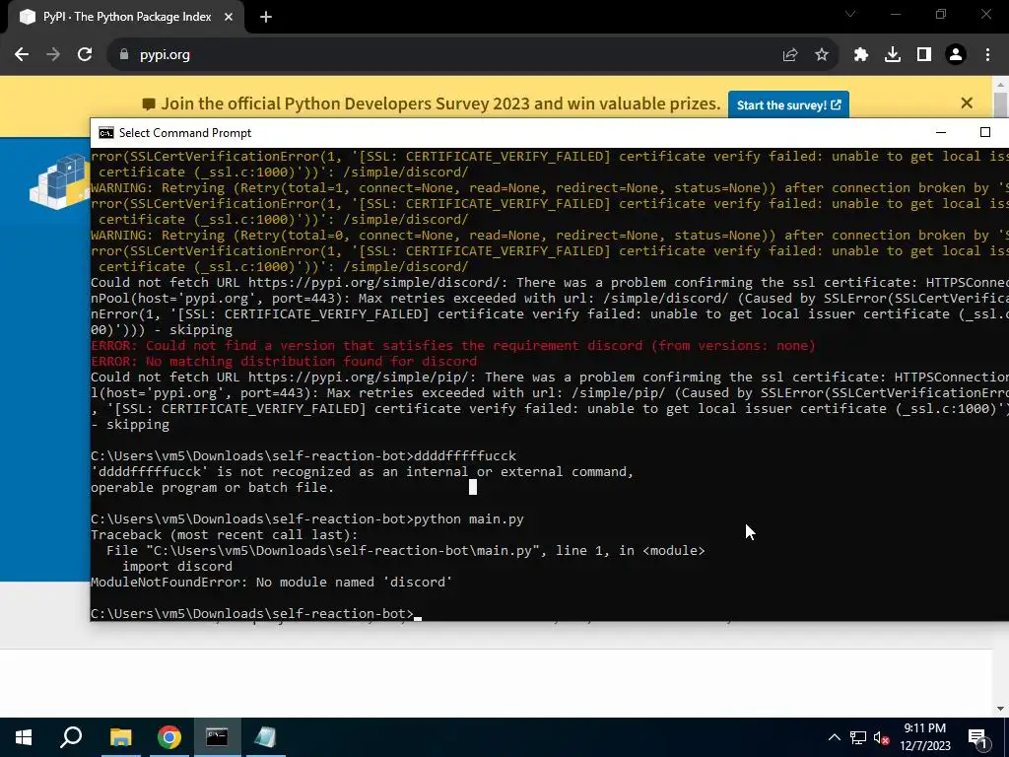
Task: Click the Command Prompt title bar icon
Action: click(106, 133)
